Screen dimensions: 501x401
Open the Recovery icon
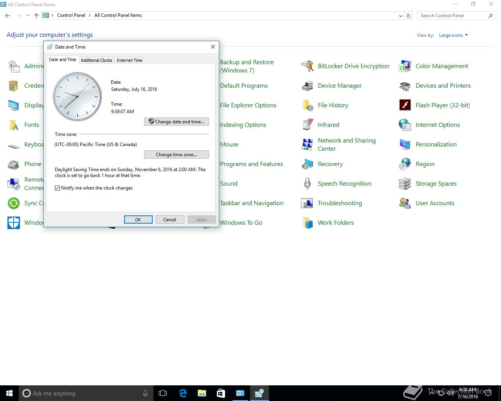(307, 164)
